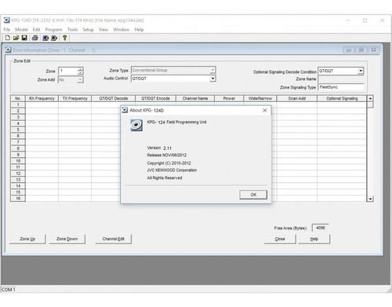Click the channel table scroll up arrow

370,98
